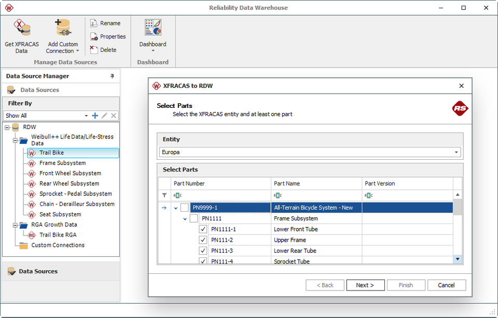Image resolution: width=498 pixels, height=318 pixels.
Task: Remove the current filter with X icon
Action: (114, 116)
